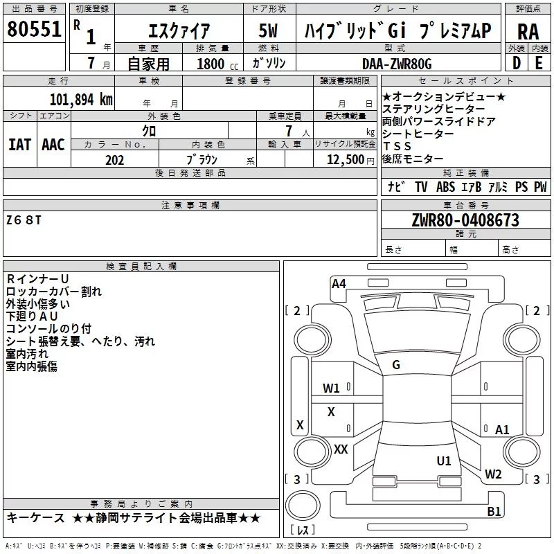Click the A1 scratch marker on diagram
This screenshot has height=554, width=554.
click(x=502, y=430)
